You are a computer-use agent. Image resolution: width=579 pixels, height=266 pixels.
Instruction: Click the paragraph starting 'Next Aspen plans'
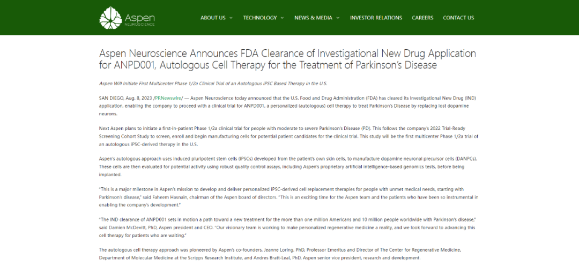tap(289, 136)
